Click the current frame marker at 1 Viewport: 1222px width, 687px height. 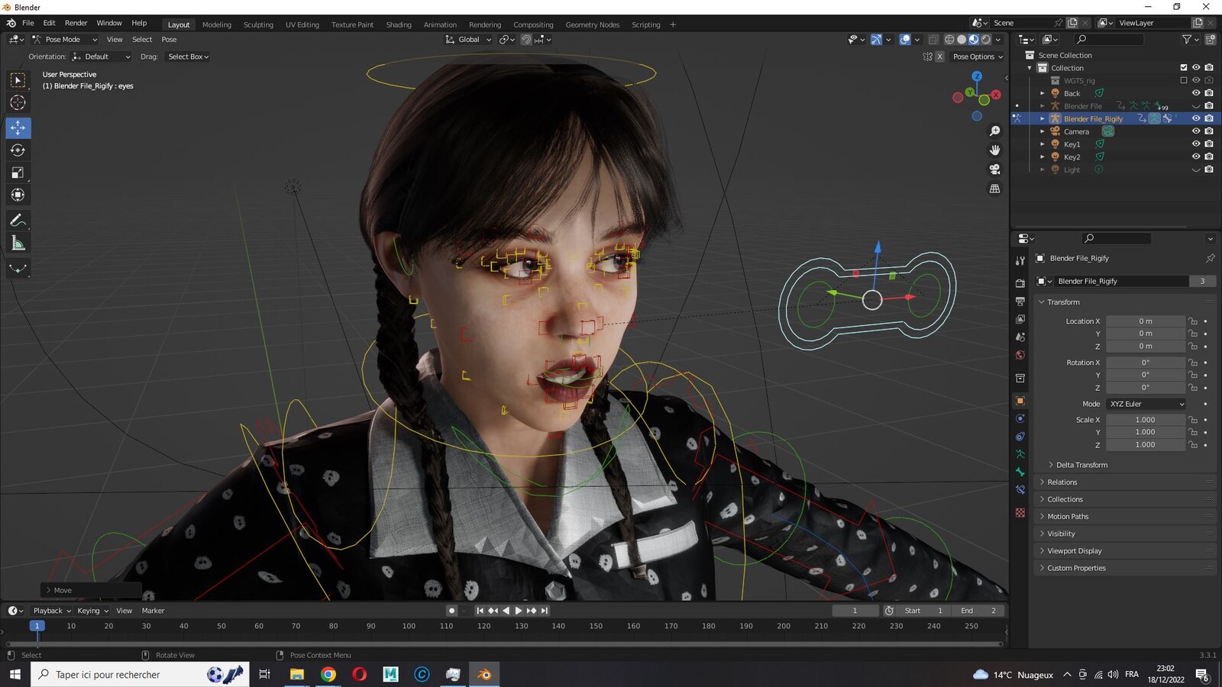click(x=37, y=626)
